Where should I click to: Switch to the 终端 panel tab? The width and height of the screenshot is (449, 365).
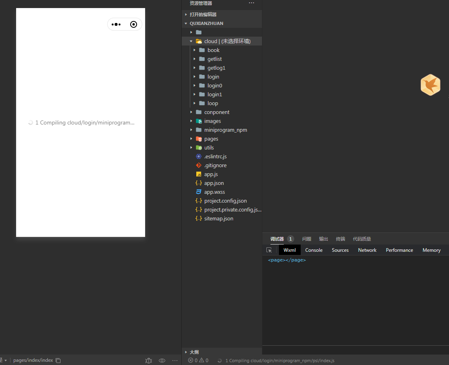click(x=340, y=239)
